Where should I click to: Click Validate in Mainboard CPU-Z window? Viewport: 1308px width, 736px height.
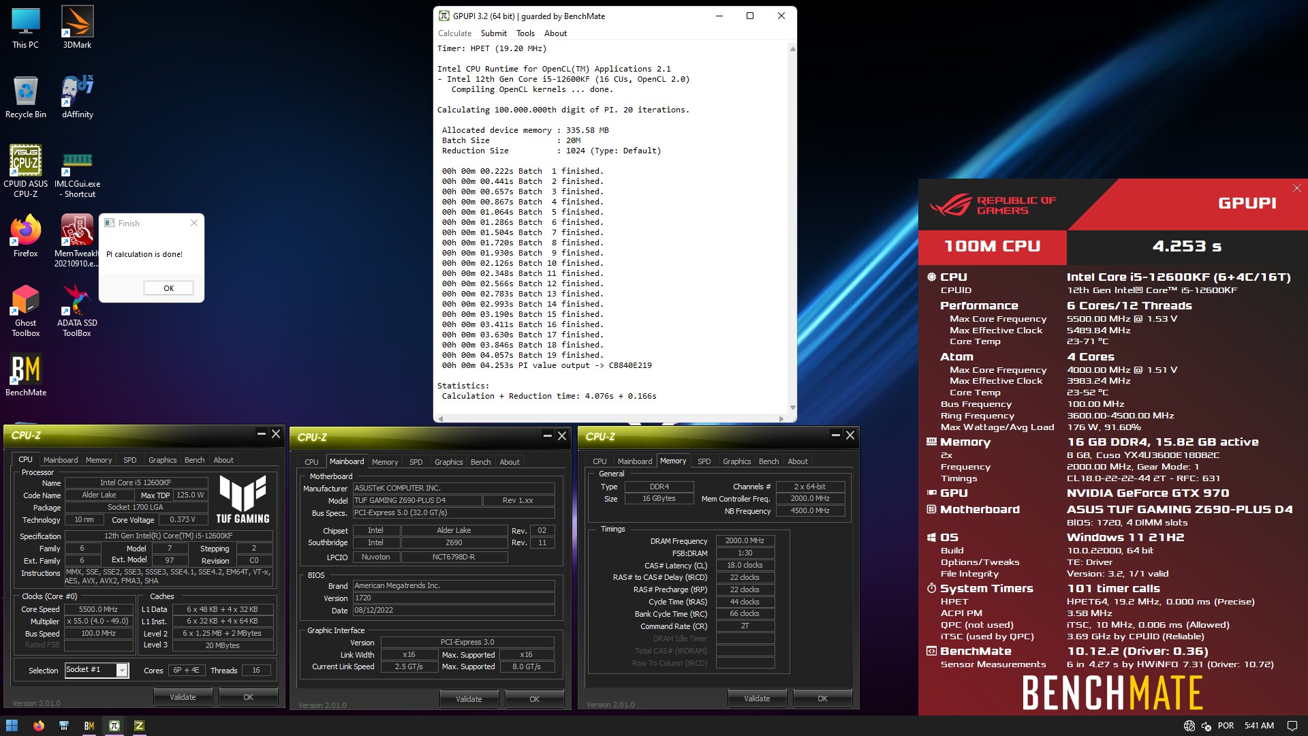click(469, 699)
